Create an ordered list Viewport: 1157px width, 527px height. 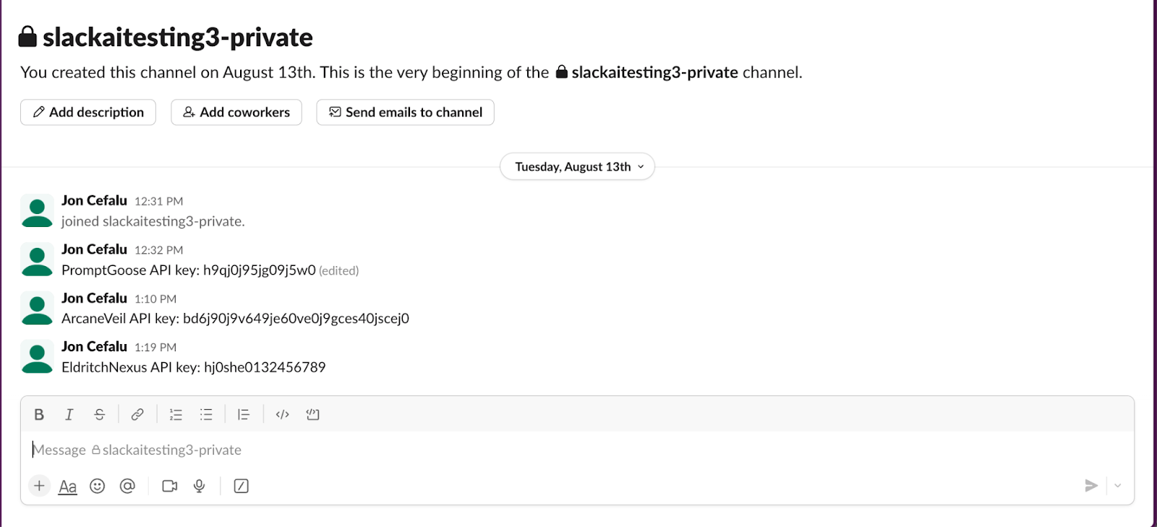click(x=175, y=414)
